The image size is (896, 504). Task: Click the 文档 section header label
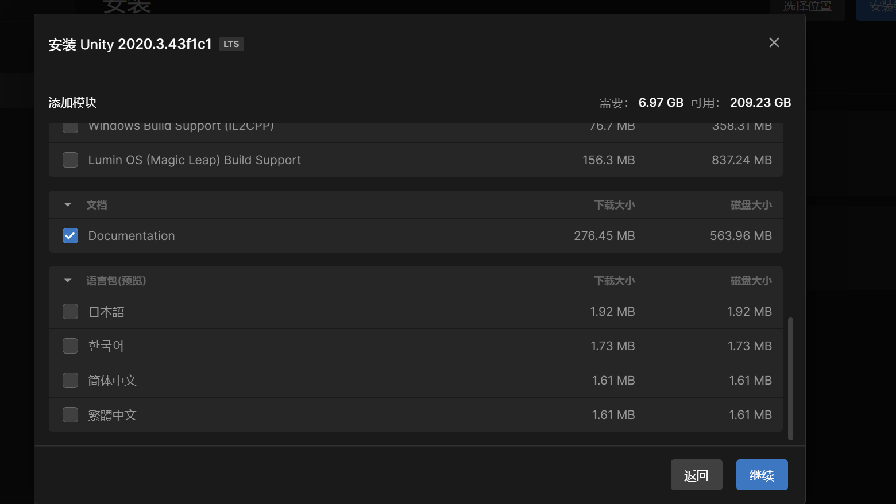tap(96, 205)
